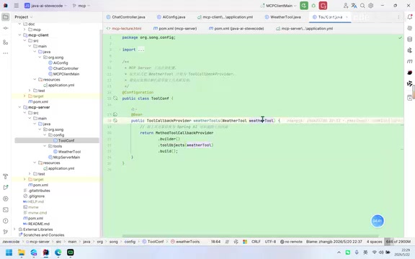Expand the folded import statement
415x259 pixels.
point(141,50)
